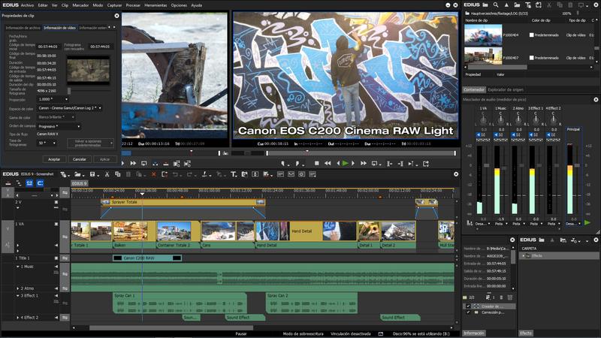Open the add clip folder icon in bin
The height and width of the screenshot is (338, 601).
pos(517,5)
